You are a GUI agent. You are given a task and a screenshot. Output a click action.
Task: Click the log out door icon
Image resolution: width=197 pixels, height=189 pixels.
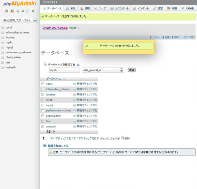[x=12, y=11]
